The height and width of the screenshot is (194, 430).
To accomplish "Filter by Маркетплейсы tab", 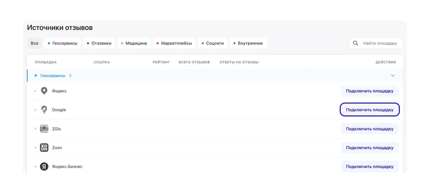I will (174, 43).
